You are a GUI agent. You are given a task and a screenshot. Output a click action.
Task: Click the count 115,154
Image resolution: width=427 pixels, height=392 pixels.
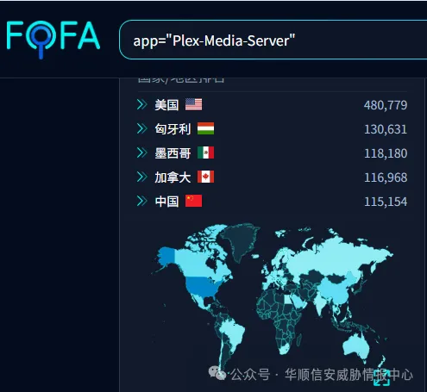386,202
